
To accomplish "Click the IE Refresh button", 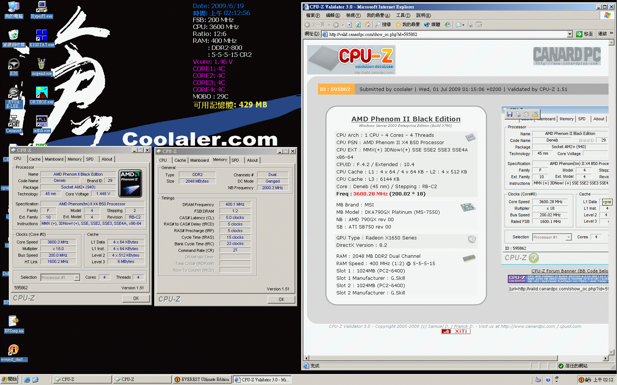I will [358, 25].
